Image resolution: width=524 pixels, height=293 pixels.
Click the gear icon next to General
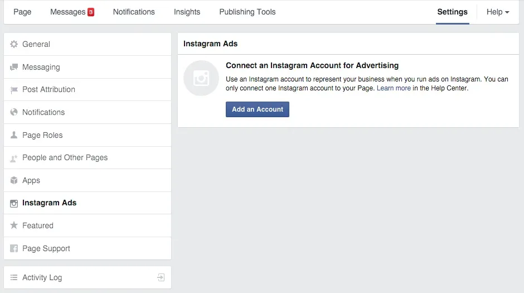click(x=14, y=45)
